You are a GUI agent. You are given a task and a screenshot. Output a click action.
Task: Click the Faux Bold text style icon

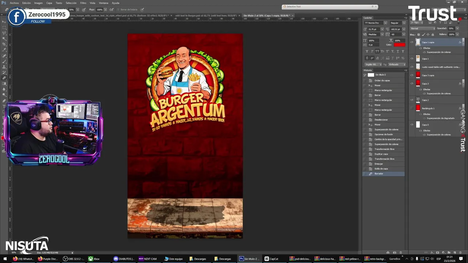pos(367,51)
